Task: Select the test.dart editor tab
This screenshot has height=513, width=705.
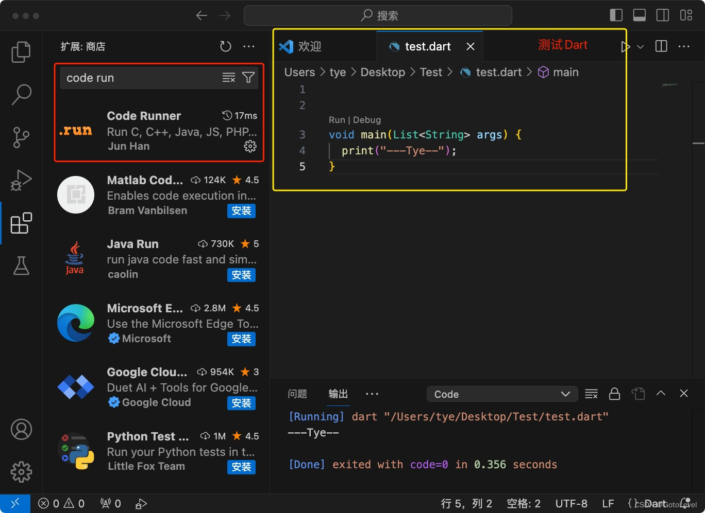Action: pos(429,46)
